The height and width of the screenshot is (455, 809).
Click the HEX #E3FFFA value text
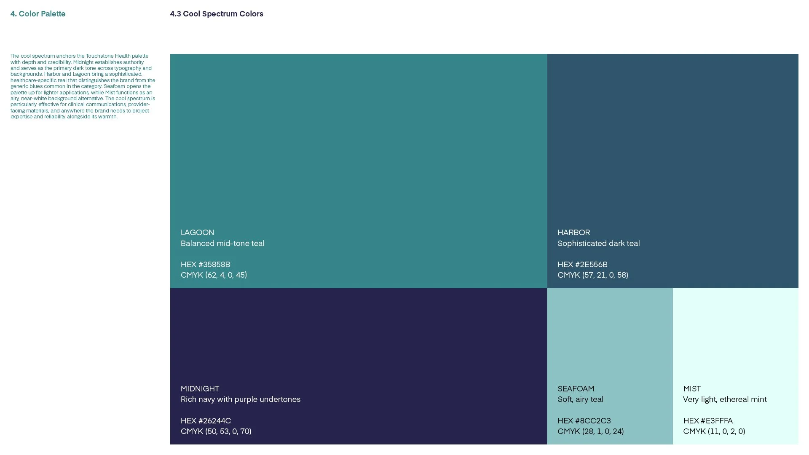tap(708, 421)
